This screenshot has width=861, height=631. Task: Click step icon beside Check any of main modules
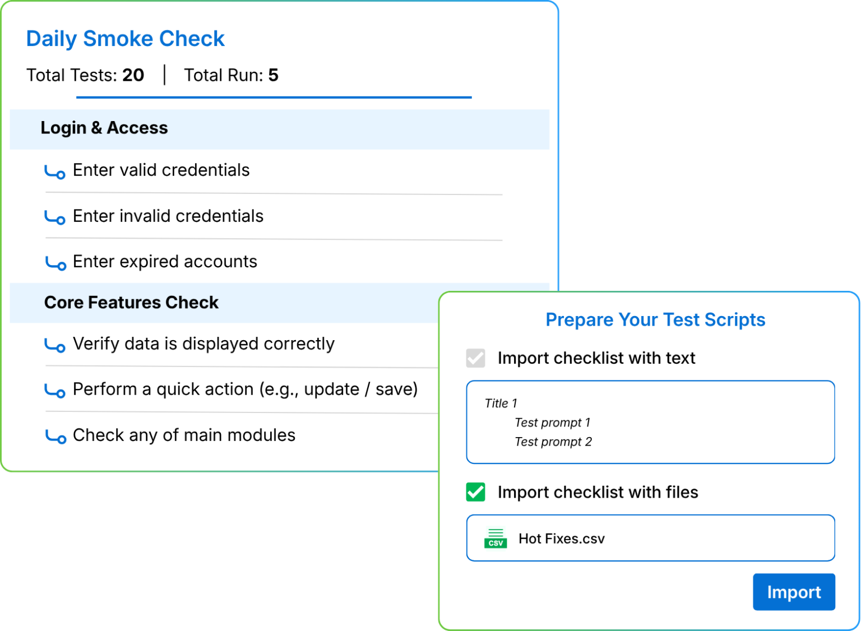point(55,437)
